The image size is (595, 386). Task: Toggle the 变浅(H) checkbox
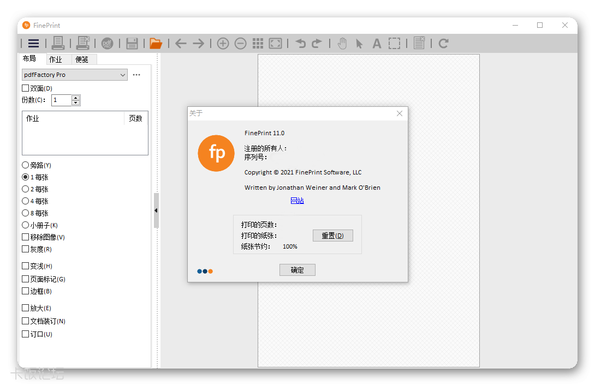pyautogui.click(x=26, y=266)
